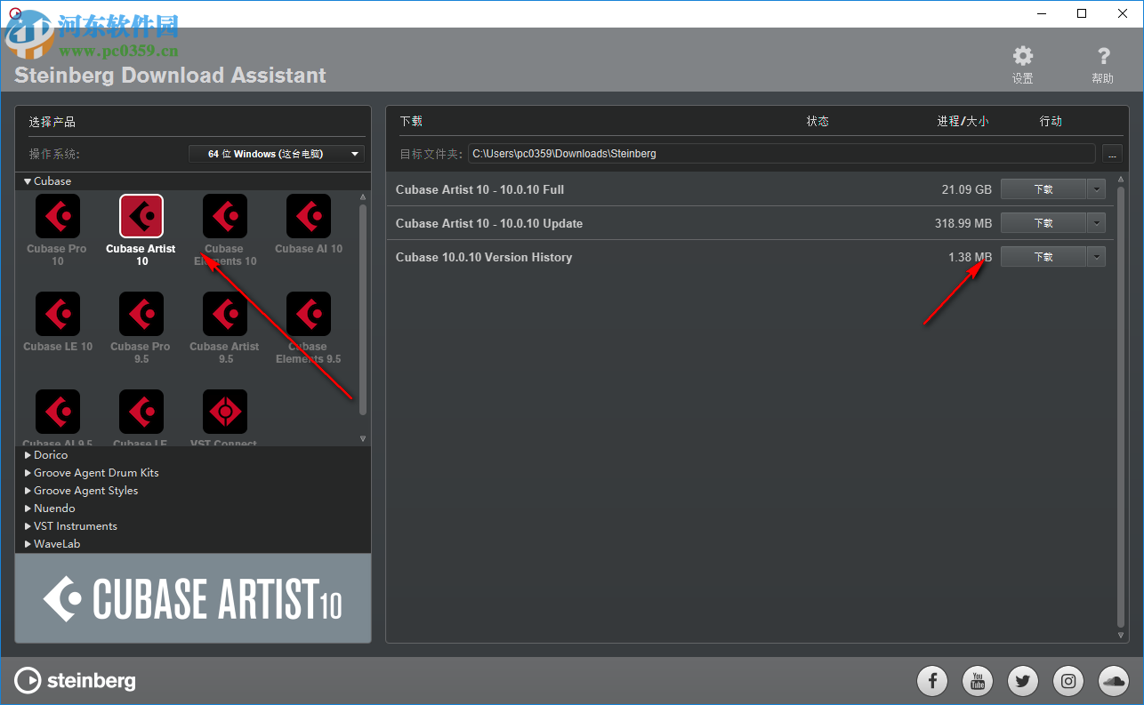Open Steinberg's YouTube channel icon
This screenshot has height=705, width=1144.
[x=977, y=681]
